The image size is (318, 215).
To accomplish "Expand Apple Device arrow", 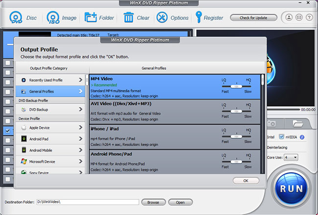I will (x=81, y=128).
